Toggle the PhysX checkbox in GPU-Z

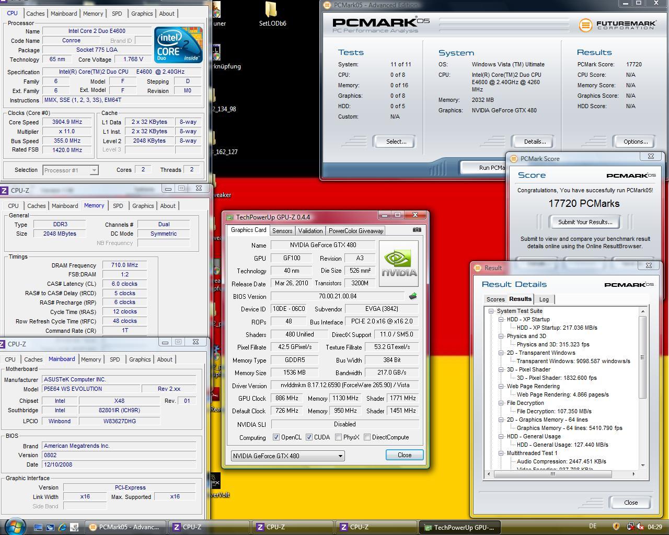pos(338,437)
